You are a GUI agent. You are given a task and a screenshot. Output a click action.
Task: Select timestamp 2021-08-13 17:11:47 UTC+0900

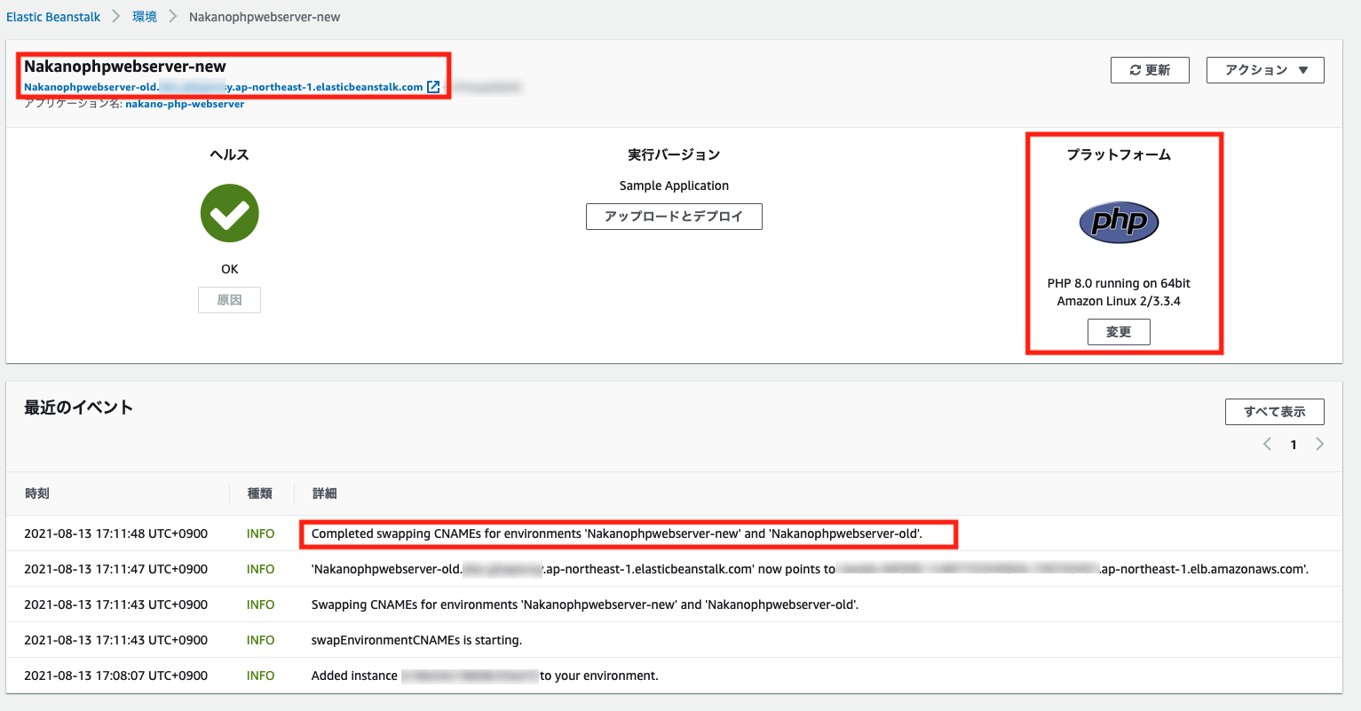click(x=115, y=569)
